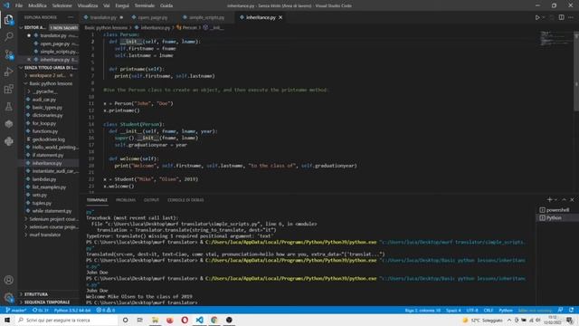Open the Modifica menu
Image resolution: width=579 pixels, height=326 pixels.
(x=37, y=5)
